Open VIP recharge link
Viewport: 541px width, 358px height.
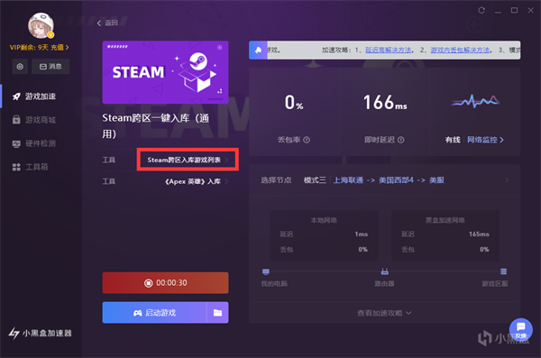pyautogui.click(x=60, y=47)
